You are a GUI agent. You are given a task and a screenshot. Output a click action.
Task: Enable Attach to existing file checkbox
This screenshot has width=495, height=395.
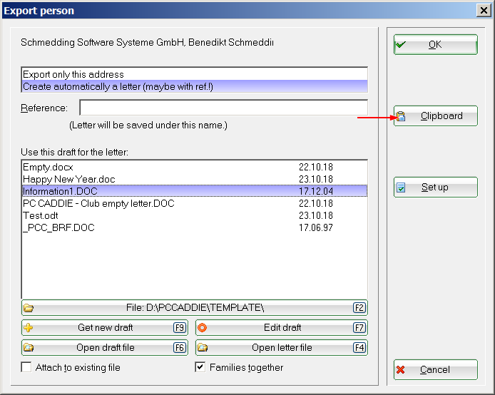[x=26, y=368]
